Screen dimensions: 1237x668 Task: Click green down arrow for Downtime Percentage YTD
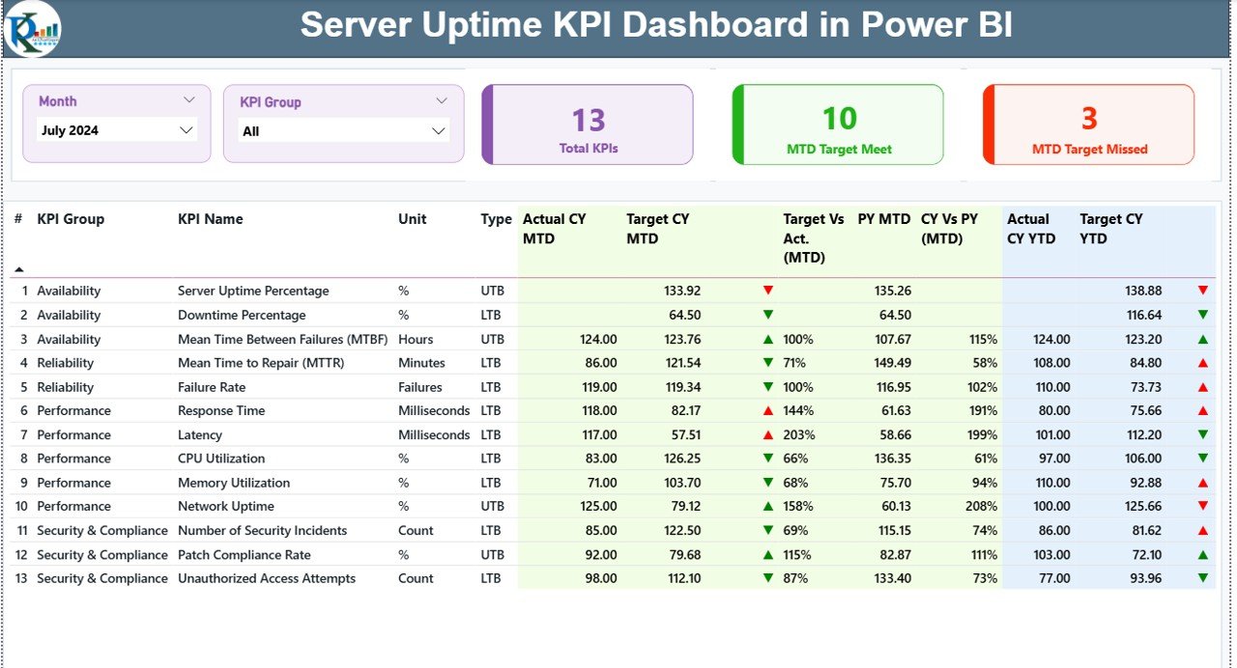click(1201, 315)
